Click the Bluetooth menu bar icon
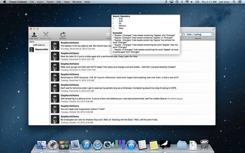 [x=182, y=2]
